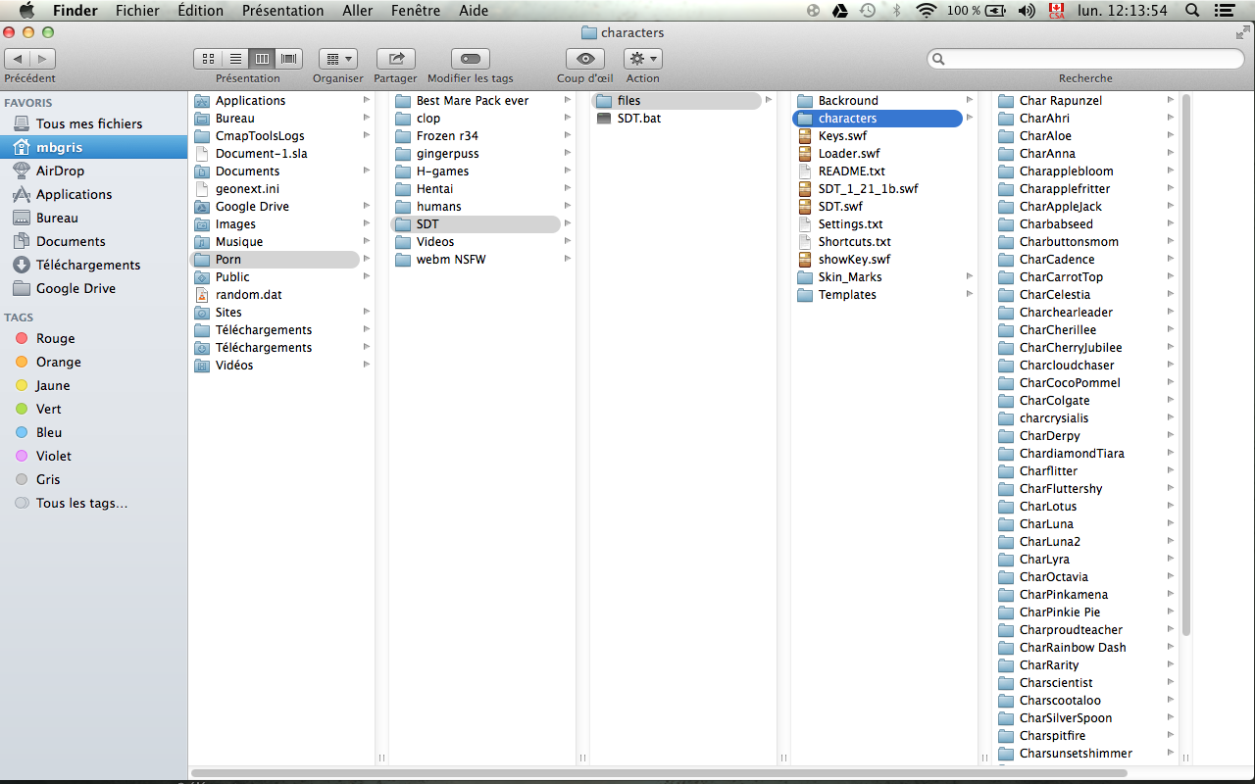The image size is (1255, 784).
Task: Click the Partager share icon
Action: pyautogui.click(x=395, y=59)
